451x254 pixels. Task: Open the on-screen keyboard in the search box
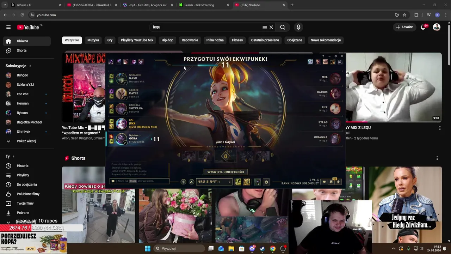coord(265,27)
